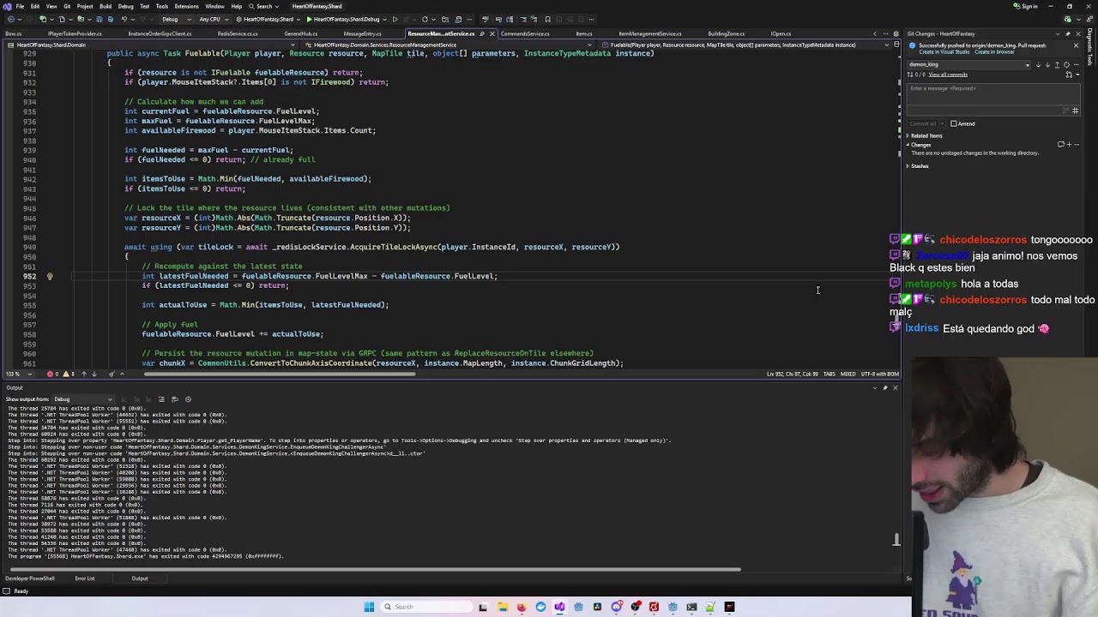Screen dimensions: 1098x617
Task: Open the Any CPU platform dropdown
Action: pos(213,19)
